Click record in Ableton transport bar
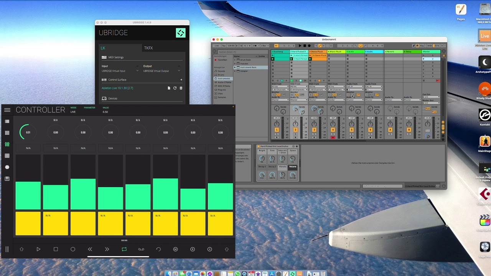491x276 pixels. coord(309,46)
